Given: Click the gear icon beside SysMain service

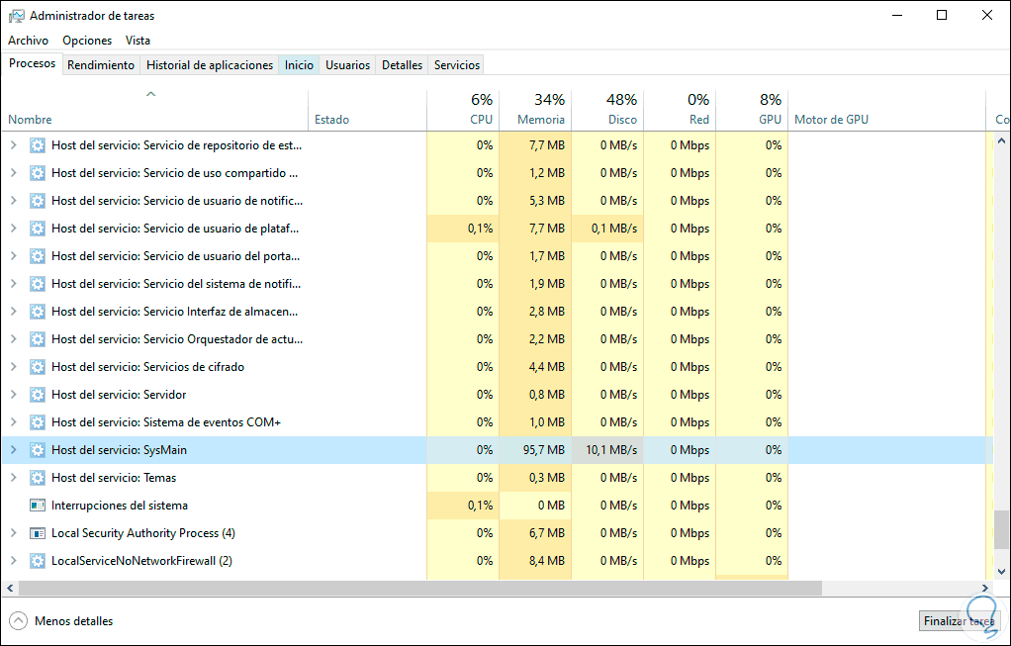Looking at the screenshot, I should (38, 450).
